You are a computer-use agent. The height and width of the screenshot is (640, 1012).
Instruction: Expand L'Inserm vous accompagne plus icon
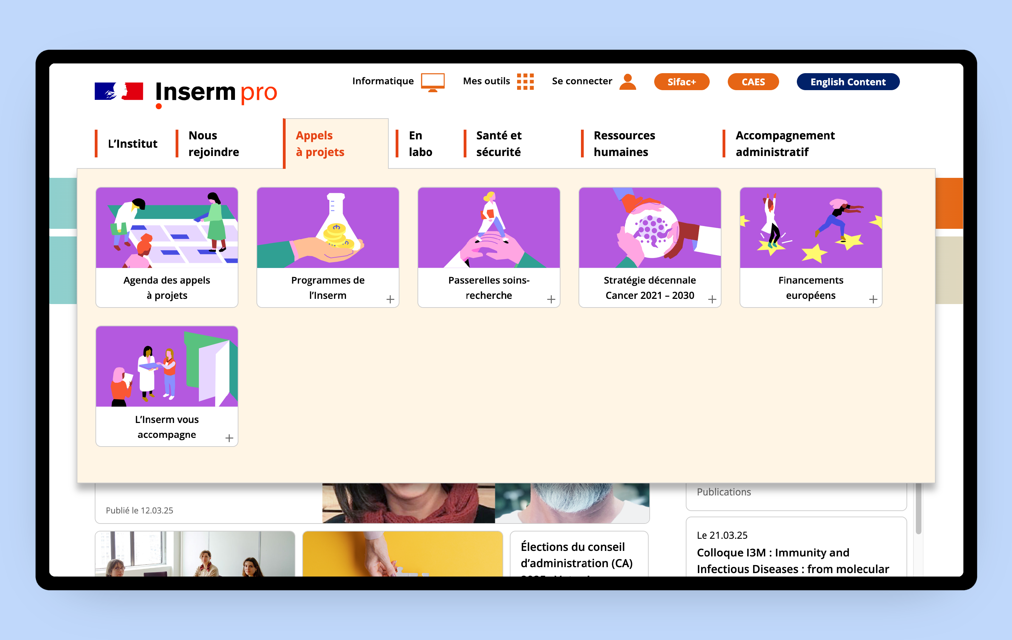pos(229,438)
